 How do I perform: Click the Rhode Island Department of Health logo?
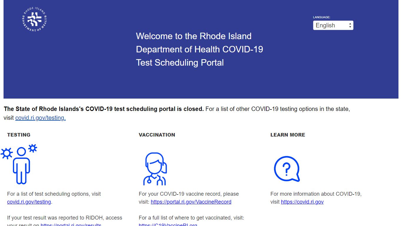(x=34, y=19)
